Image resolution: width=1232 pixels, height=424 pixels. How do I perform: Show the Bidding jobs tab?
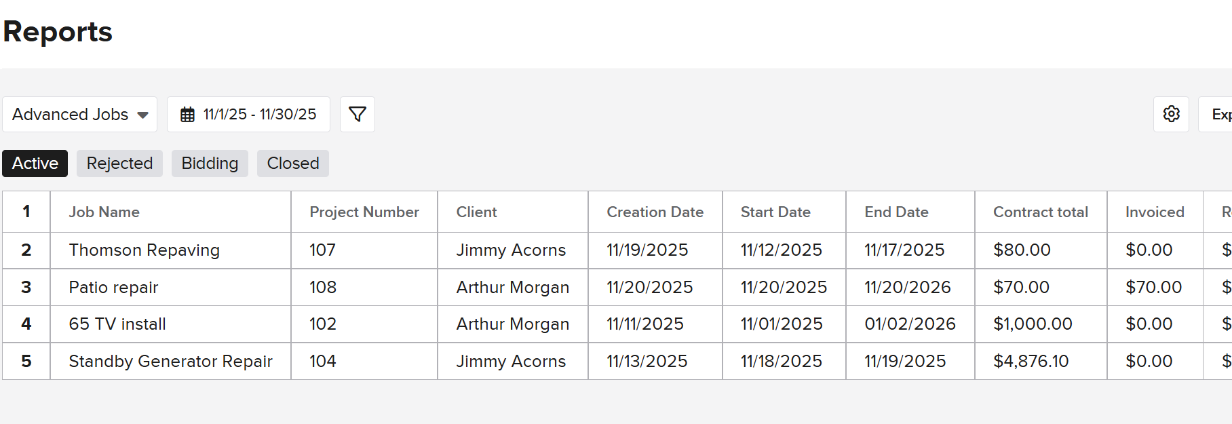(x=210, y=163)
